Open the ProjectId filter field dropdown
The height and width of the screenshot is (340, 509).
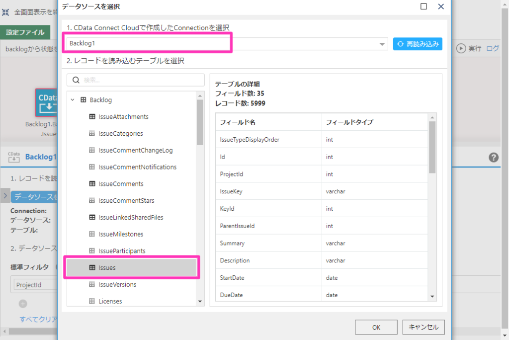coord(34,285)
